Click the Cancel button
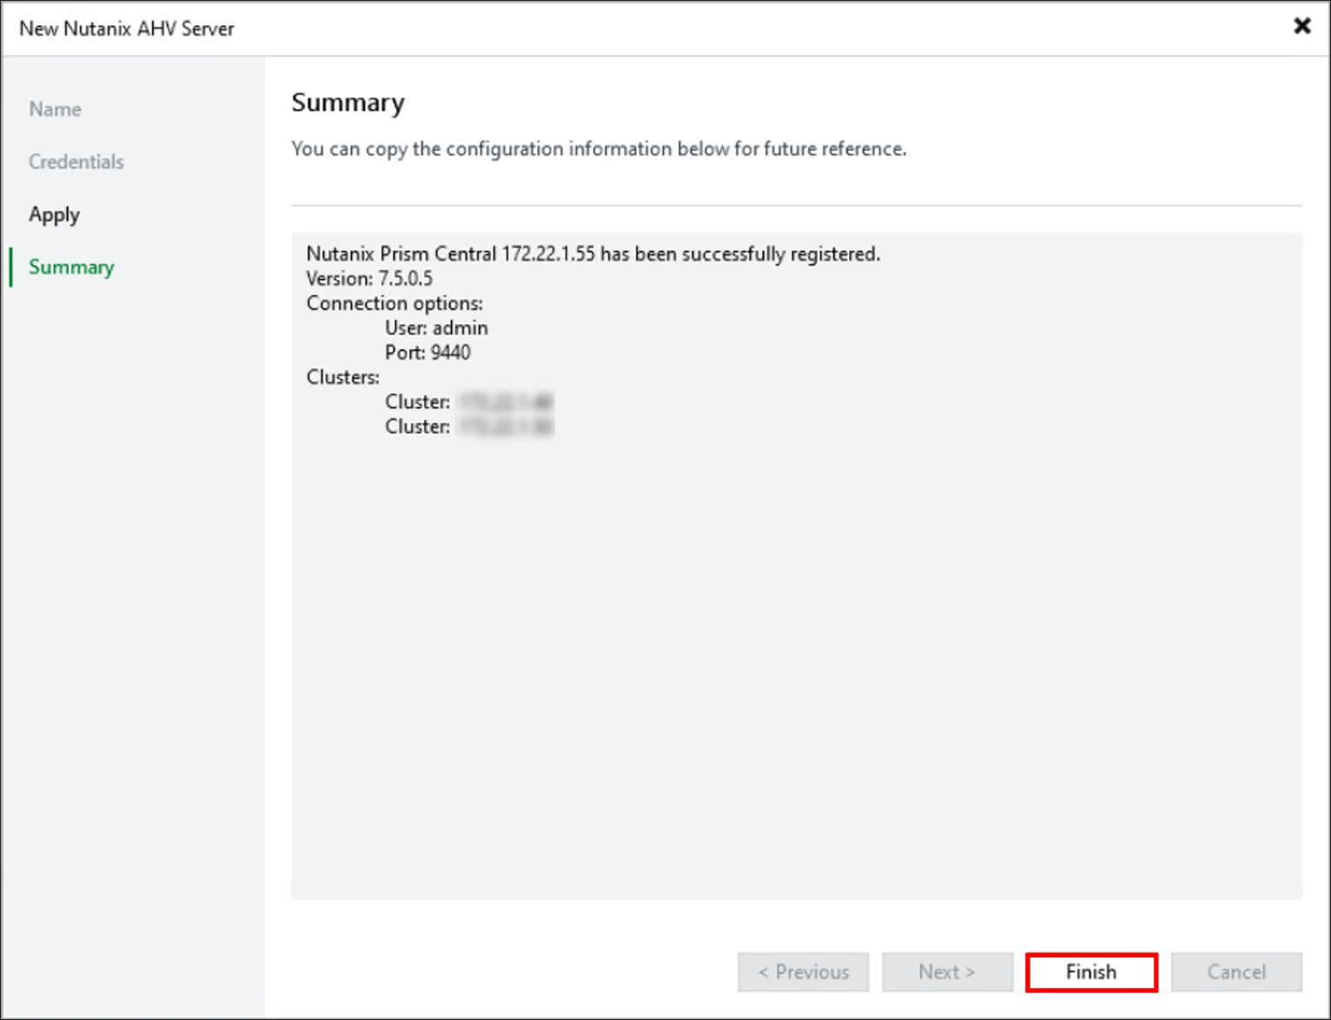1331x1020 pixels. pos(1236,971)
